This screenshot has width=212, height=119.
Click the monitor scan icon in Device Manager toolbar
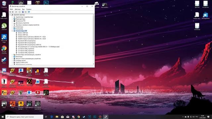click(x=29, y=12)
